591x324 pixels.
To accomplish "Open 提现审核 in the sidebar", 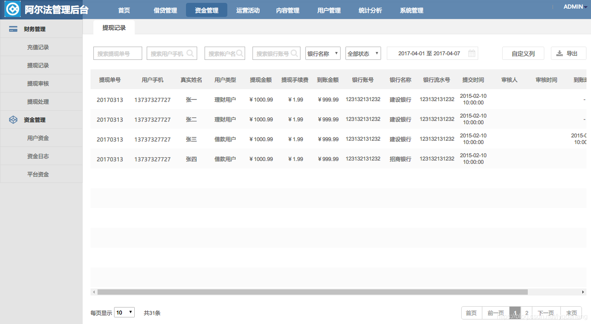I will (41, 83).
